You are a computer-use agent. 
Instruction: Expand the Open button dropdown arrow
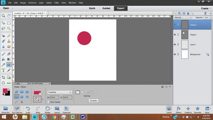click(x=12, y=8)
